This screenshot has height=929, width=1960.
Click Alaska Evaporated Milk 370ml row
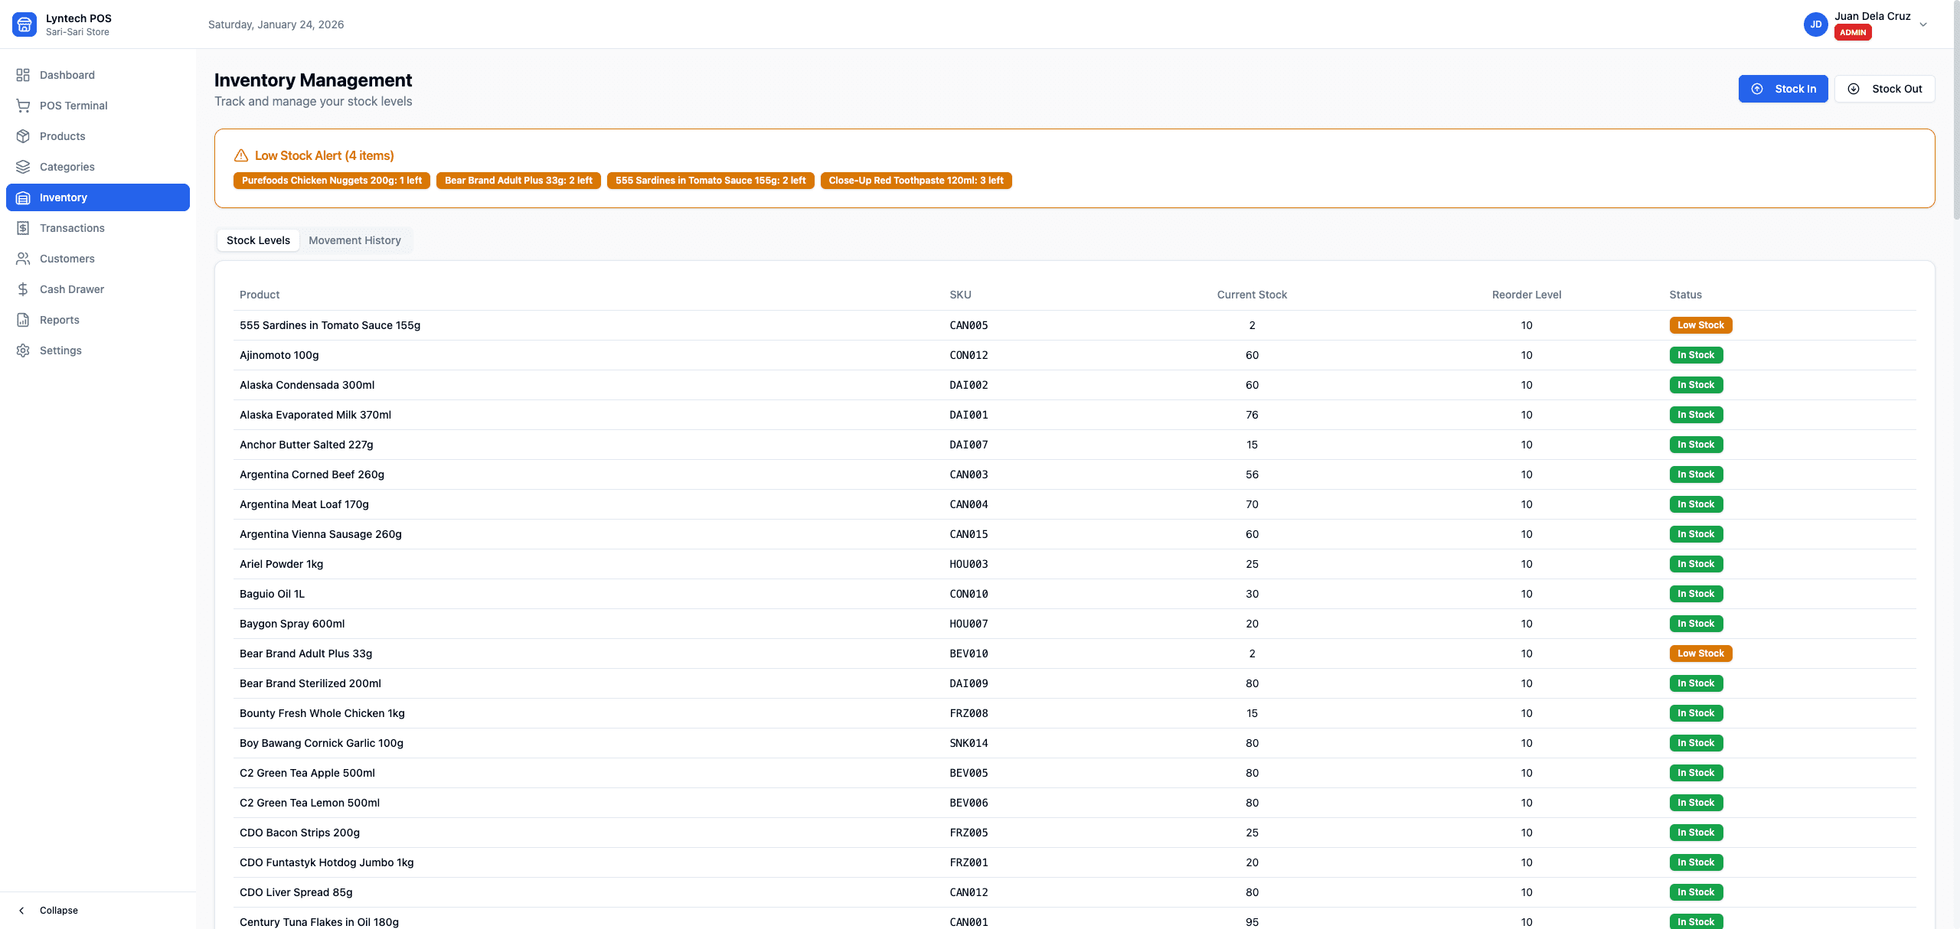(1075, 415)
